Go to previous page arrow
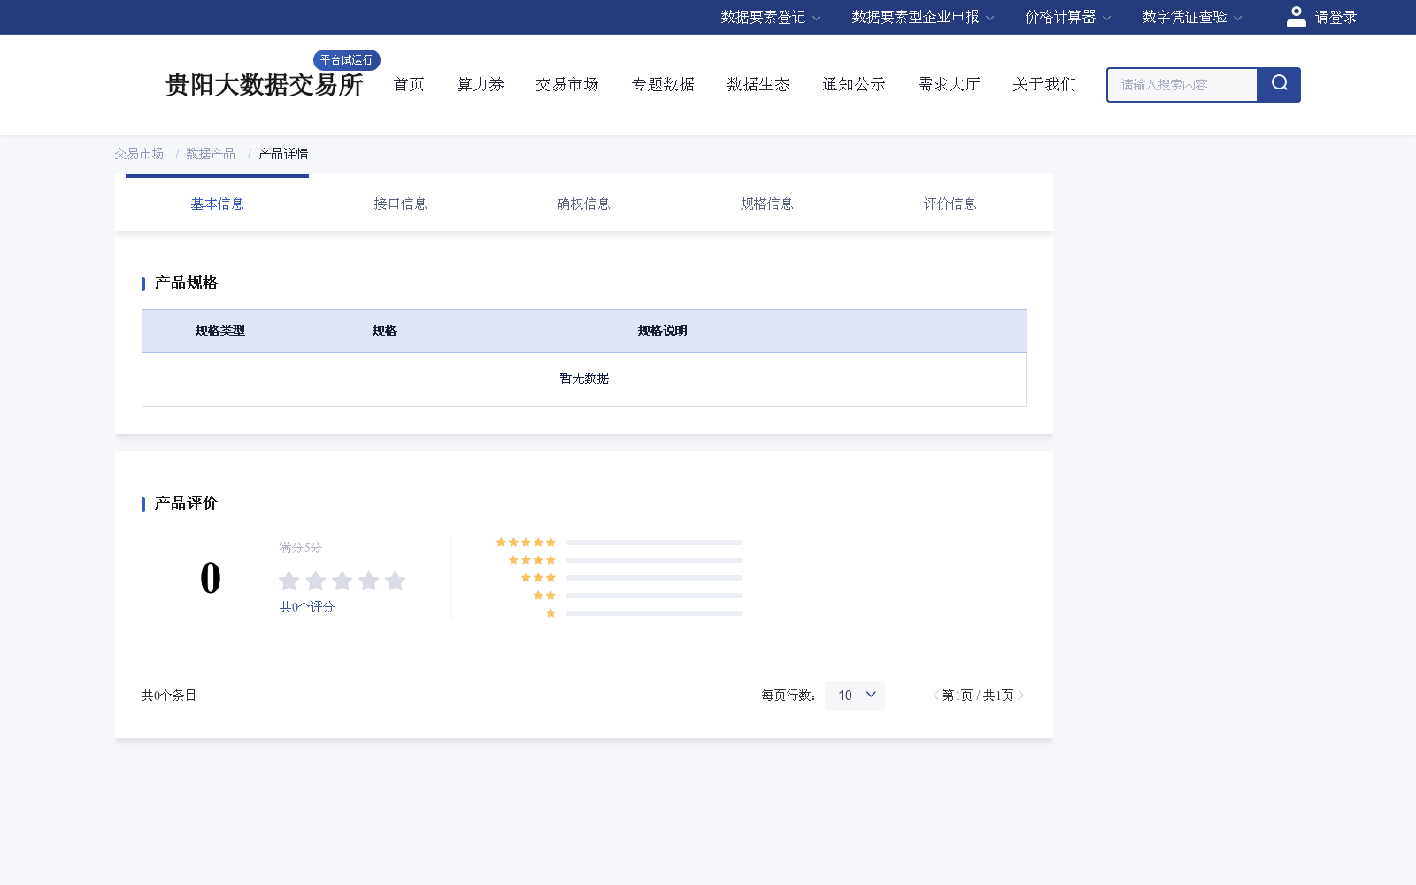Screen dimensions: 1416x885 pyautogui.click(x=935, y=696)
